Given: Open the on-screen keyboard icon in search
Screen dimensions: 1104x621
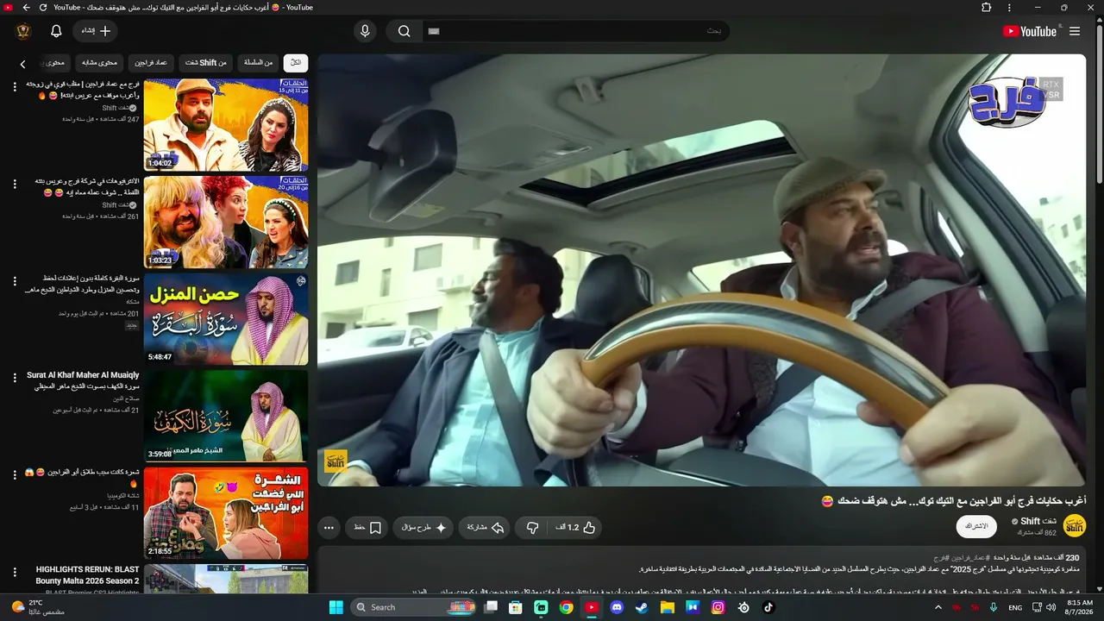Looking at the screenshot, I should (434, 31).
